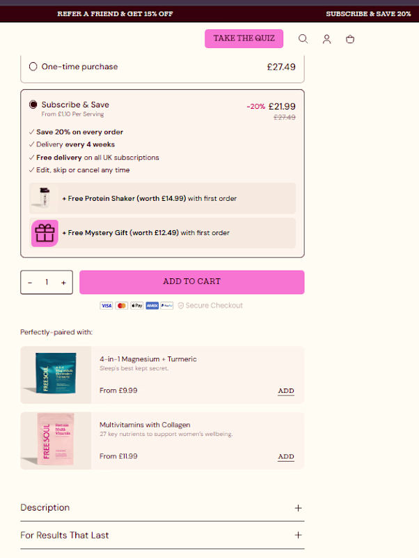Expand the Description section
Image resolution: width=419 pixels, height=558 pixels.
coord(162,508)
